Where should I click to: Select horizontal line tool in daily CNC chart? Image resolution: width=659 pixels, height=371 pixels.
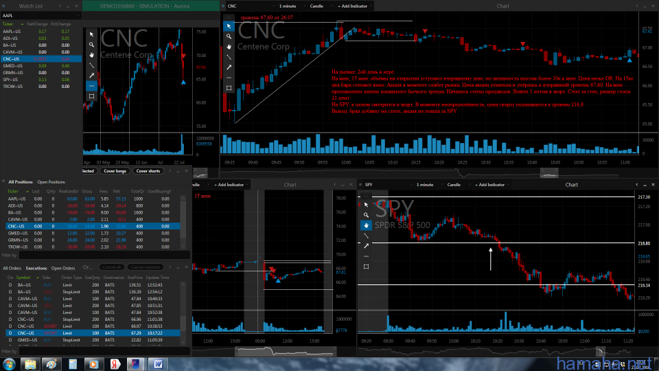(x=91, y=86)
